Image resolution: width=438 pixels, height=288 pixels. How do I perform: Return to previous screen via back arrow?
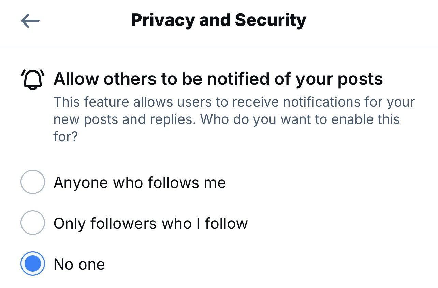(x=30, y=21)
